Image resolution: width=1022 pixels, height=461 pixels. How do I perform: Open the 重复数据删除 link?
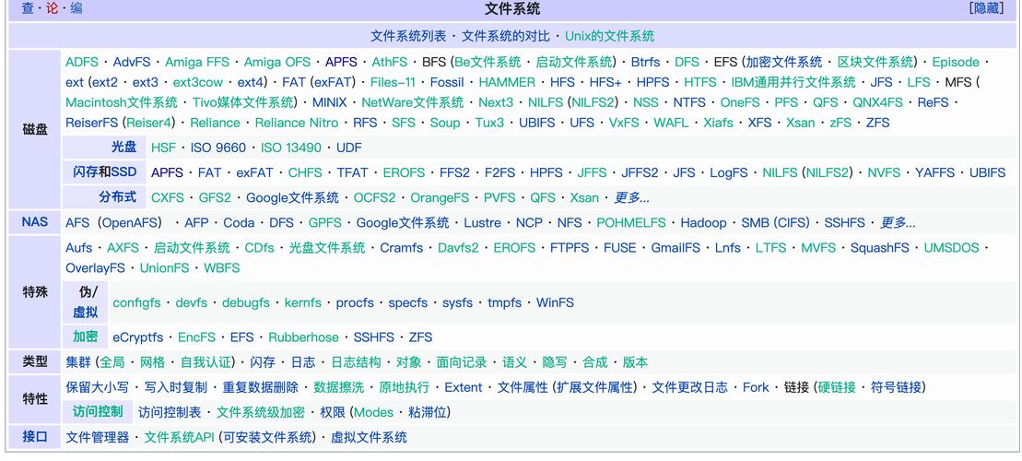coord(260,387)
